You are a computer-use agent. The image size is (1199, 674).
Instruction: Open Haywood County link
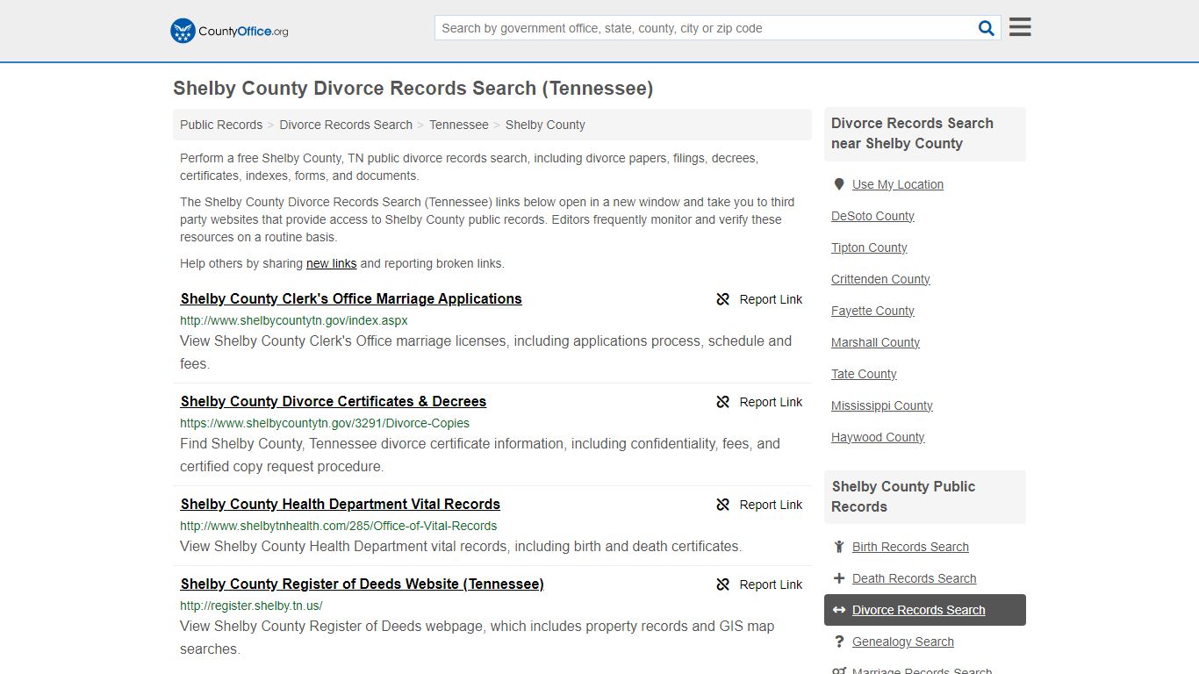[878, 437]
